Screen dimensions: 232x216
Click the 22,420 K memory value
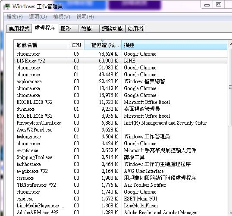click(x=108, y=81)
